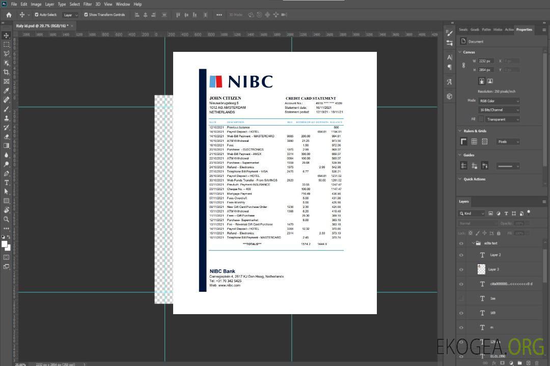Hide Layer 2 visibility eye
This screenshot has width=550, height=366.
pyautogui.click(x=461, y=255)
